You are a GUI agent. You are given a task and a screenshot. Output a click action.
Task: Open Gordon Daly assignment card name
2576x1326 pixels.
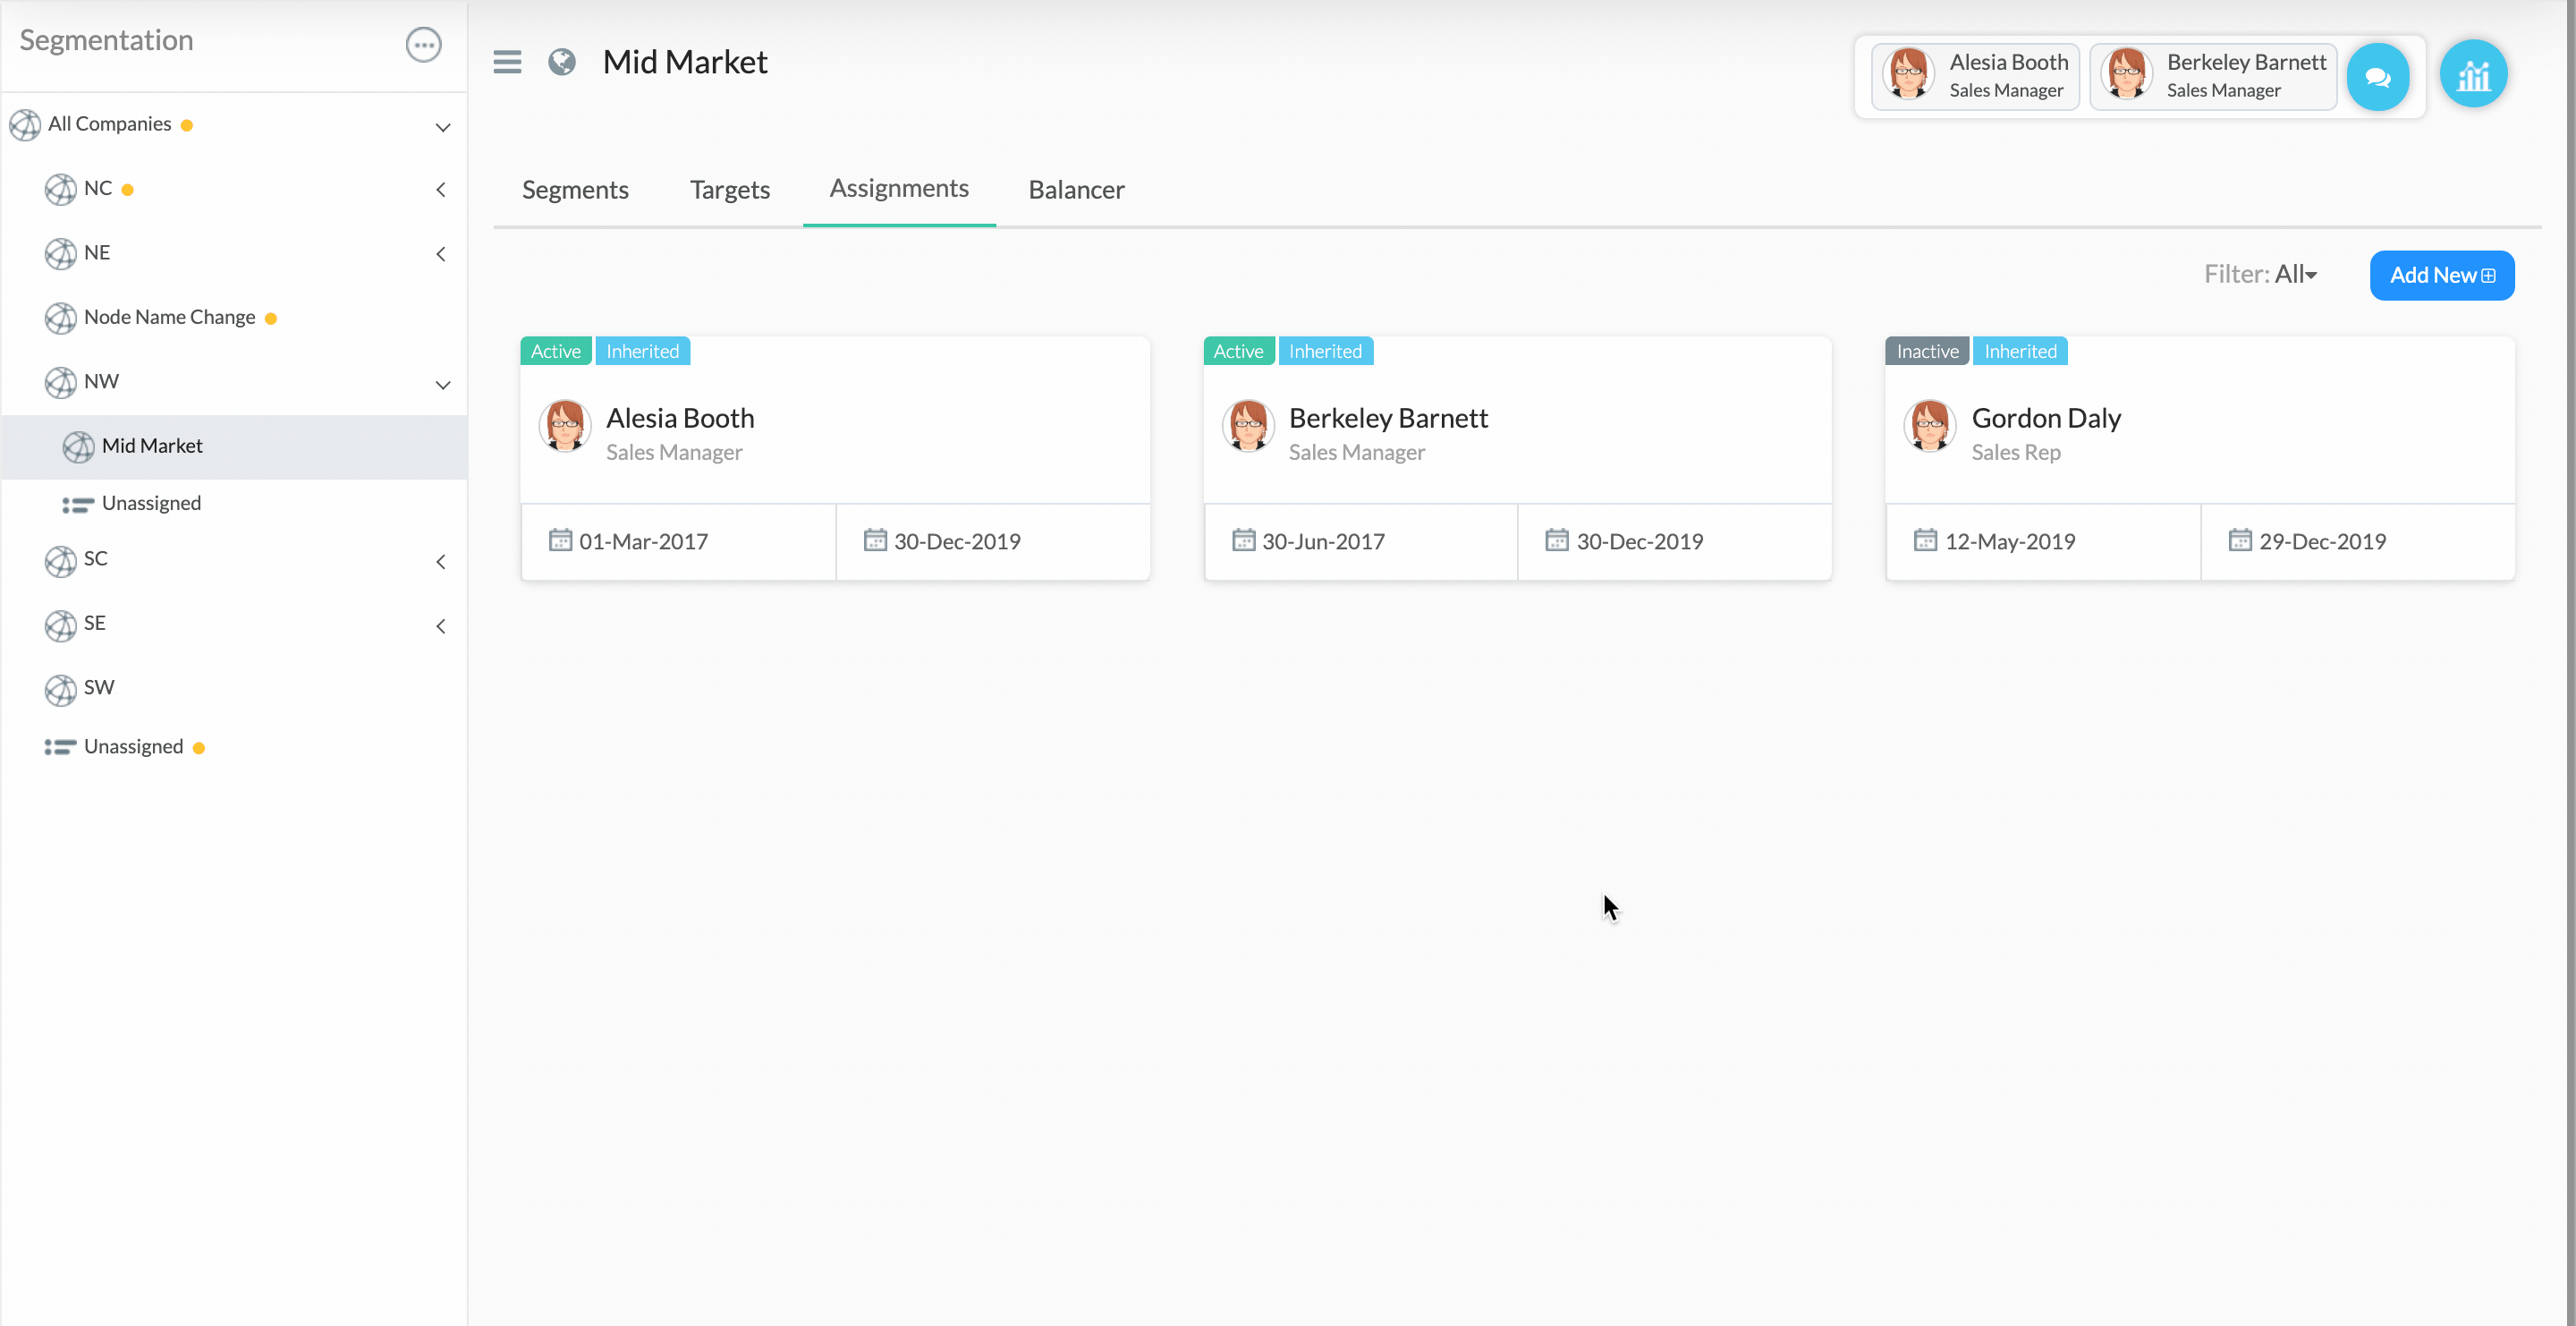[x=2046, y=418]
